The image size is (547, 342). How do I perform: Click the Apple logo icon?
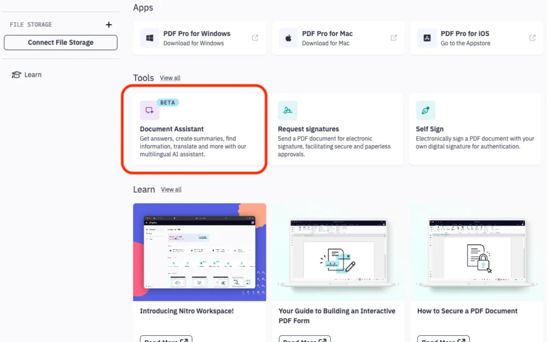tap(289, 38)
